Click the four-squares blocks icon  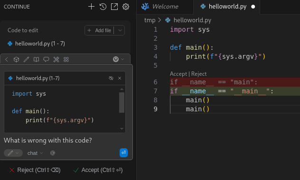[66, 60]
